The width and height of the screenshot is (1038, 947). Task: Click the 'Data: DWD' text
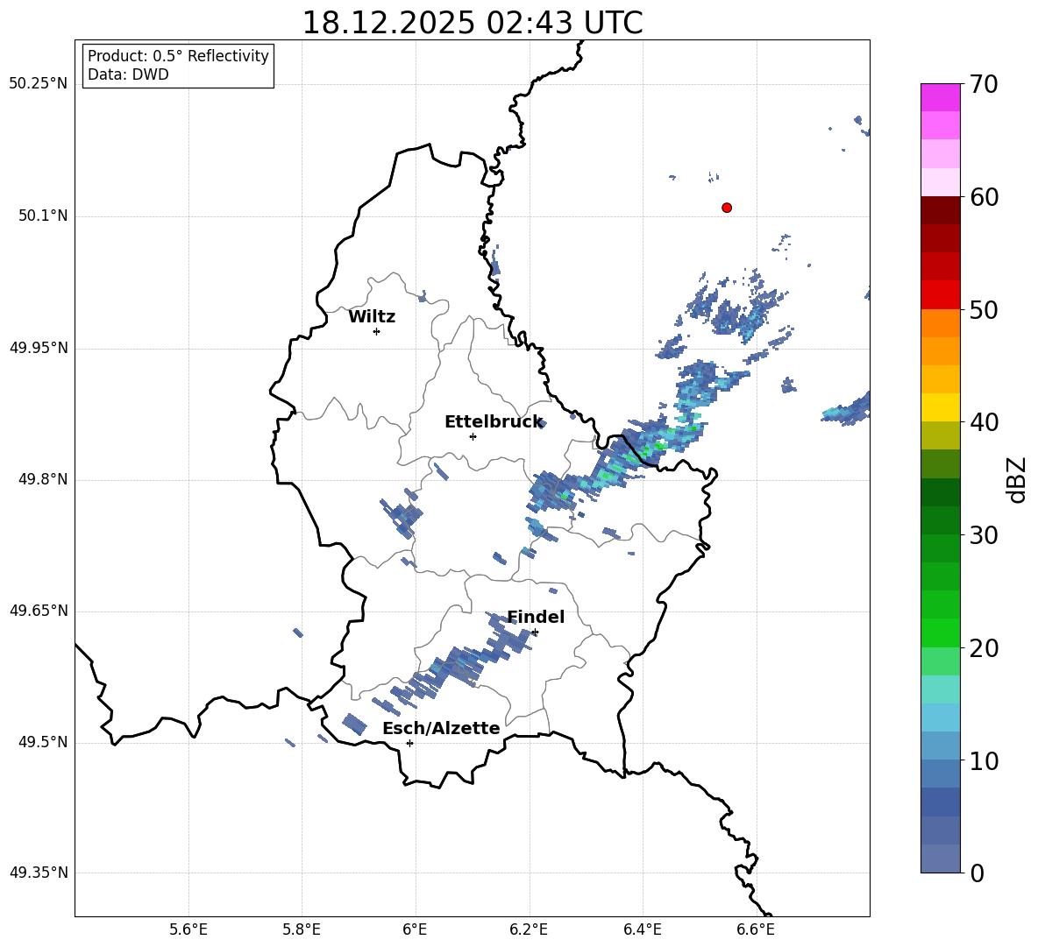(128, 74)
